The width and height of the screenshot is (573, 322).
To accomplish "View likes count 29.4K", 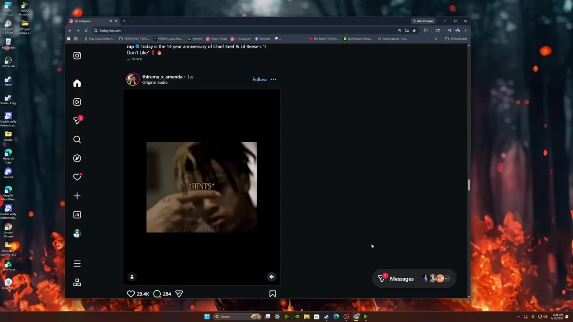I will 143,294.
